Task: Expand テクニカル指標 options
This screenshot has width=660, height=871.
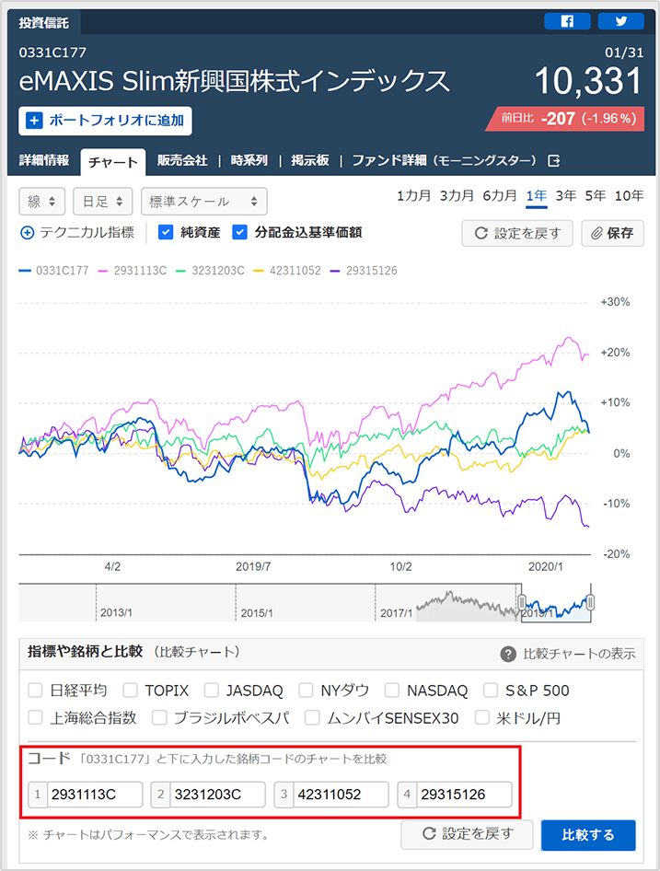Action: tap(77, 233)
